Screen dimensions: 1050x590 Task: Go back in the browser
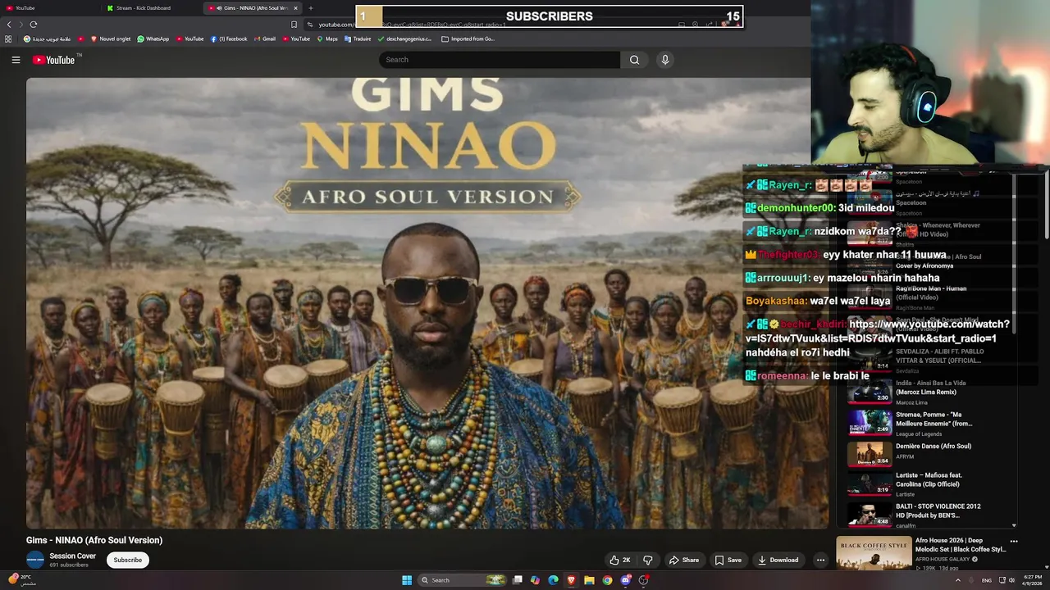(9, 25)
